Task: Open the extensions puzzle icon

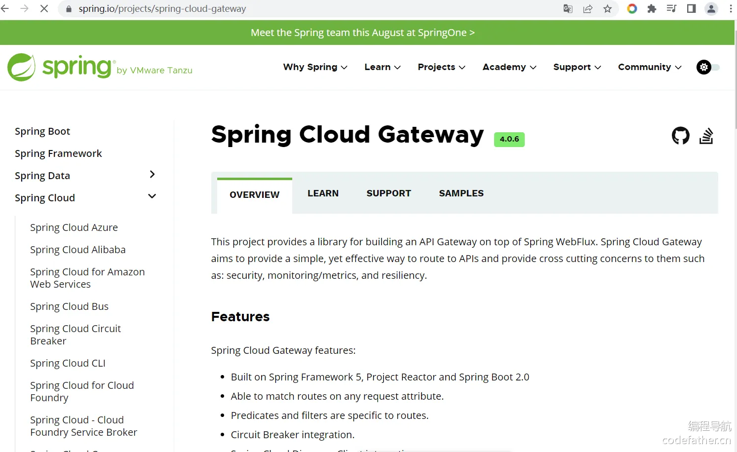Action: (x=652, y=8)
